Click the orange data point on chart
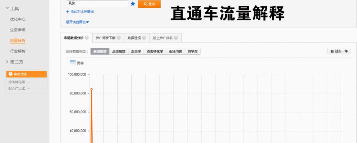Screen dimensions: 357x143 point(92,89)
